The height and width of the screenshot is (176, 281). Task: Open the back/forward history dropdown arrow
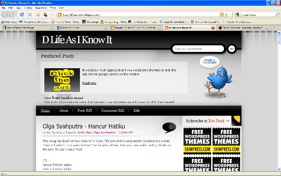(x=16, y=15)
